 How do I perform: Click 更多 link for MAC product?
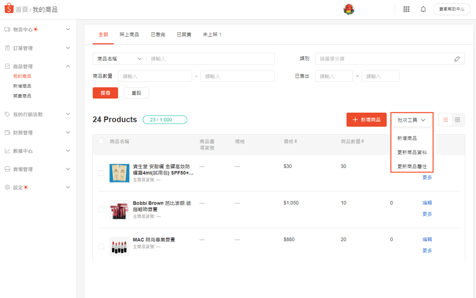pyautogui.click(x=427, y=250)
